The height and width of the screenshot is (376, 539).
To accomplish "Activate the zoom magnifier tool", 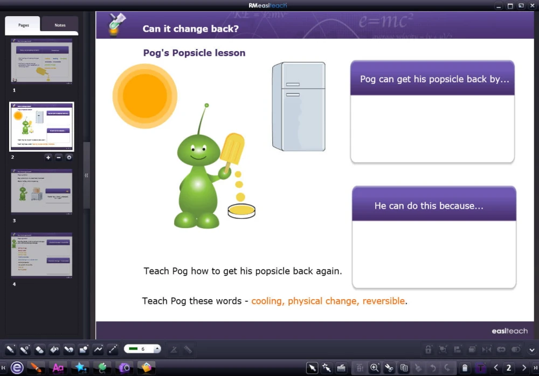I will (375, 368).
